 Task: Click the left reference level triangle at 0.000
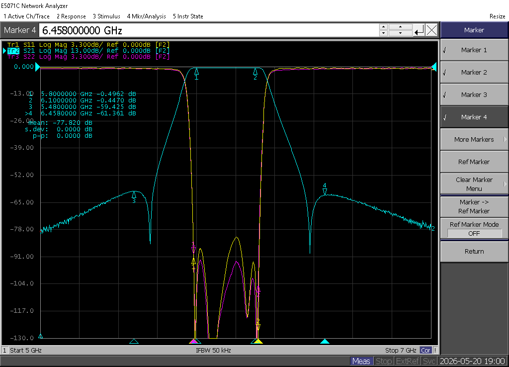38,67
